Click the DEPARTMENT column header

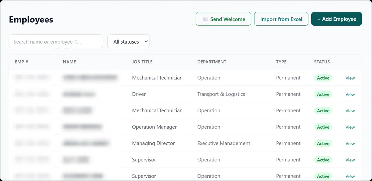[x=212, y=62]
